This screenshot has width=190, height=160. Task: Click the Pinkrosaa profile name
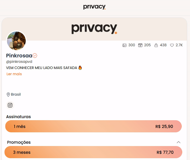pyautogui.click(x=19, y=56)
